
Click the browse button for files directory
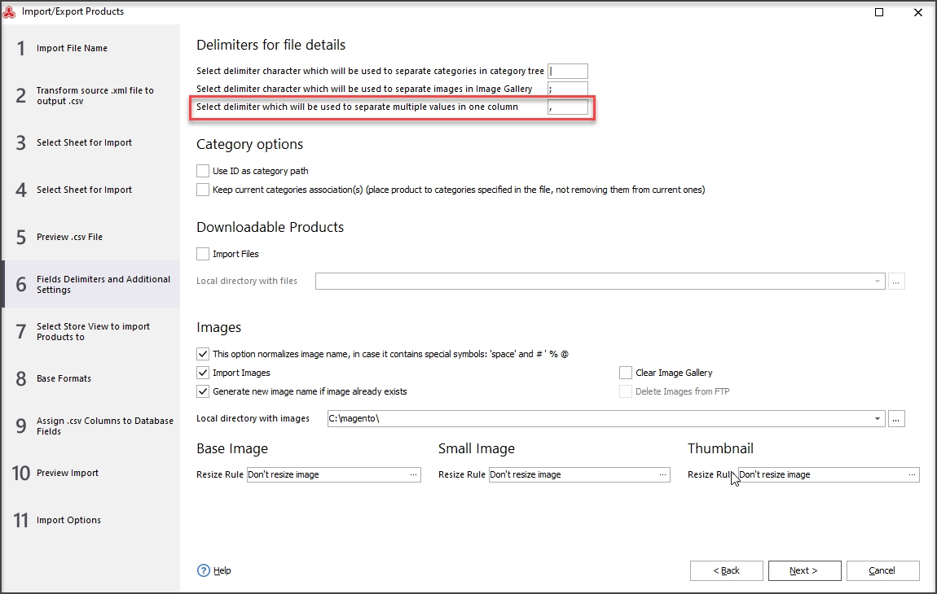(895, 282)
